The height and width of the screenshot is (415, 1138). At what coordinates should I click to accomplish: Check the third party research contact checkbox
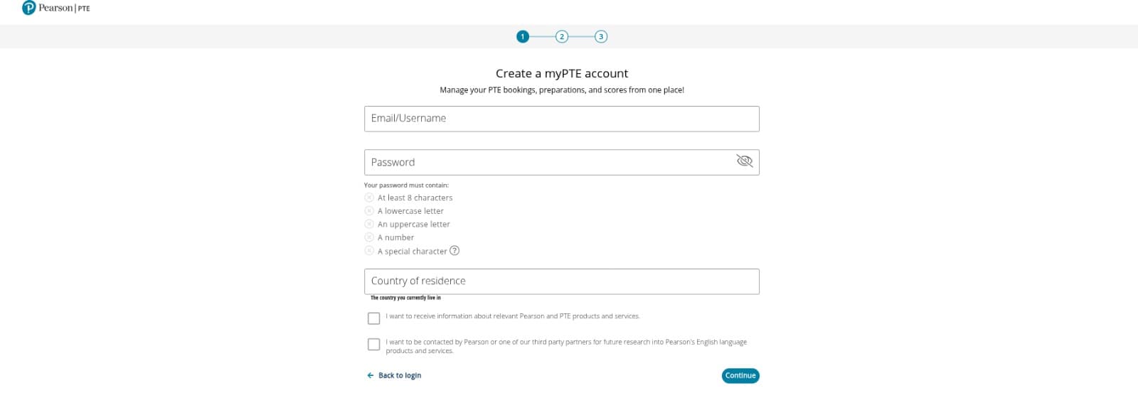374,345
